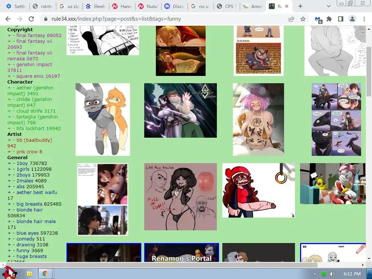Add square enix tag with its plus

click(9, 76)
